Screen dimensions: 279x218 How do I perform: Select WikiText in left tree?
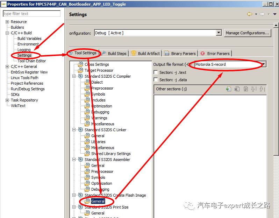pos(18,106)
